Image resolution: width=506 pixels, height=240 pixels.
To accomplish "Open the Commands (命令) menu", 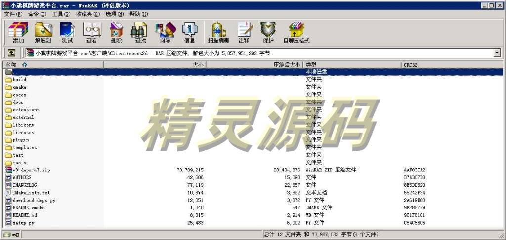I will coord(37,14).
